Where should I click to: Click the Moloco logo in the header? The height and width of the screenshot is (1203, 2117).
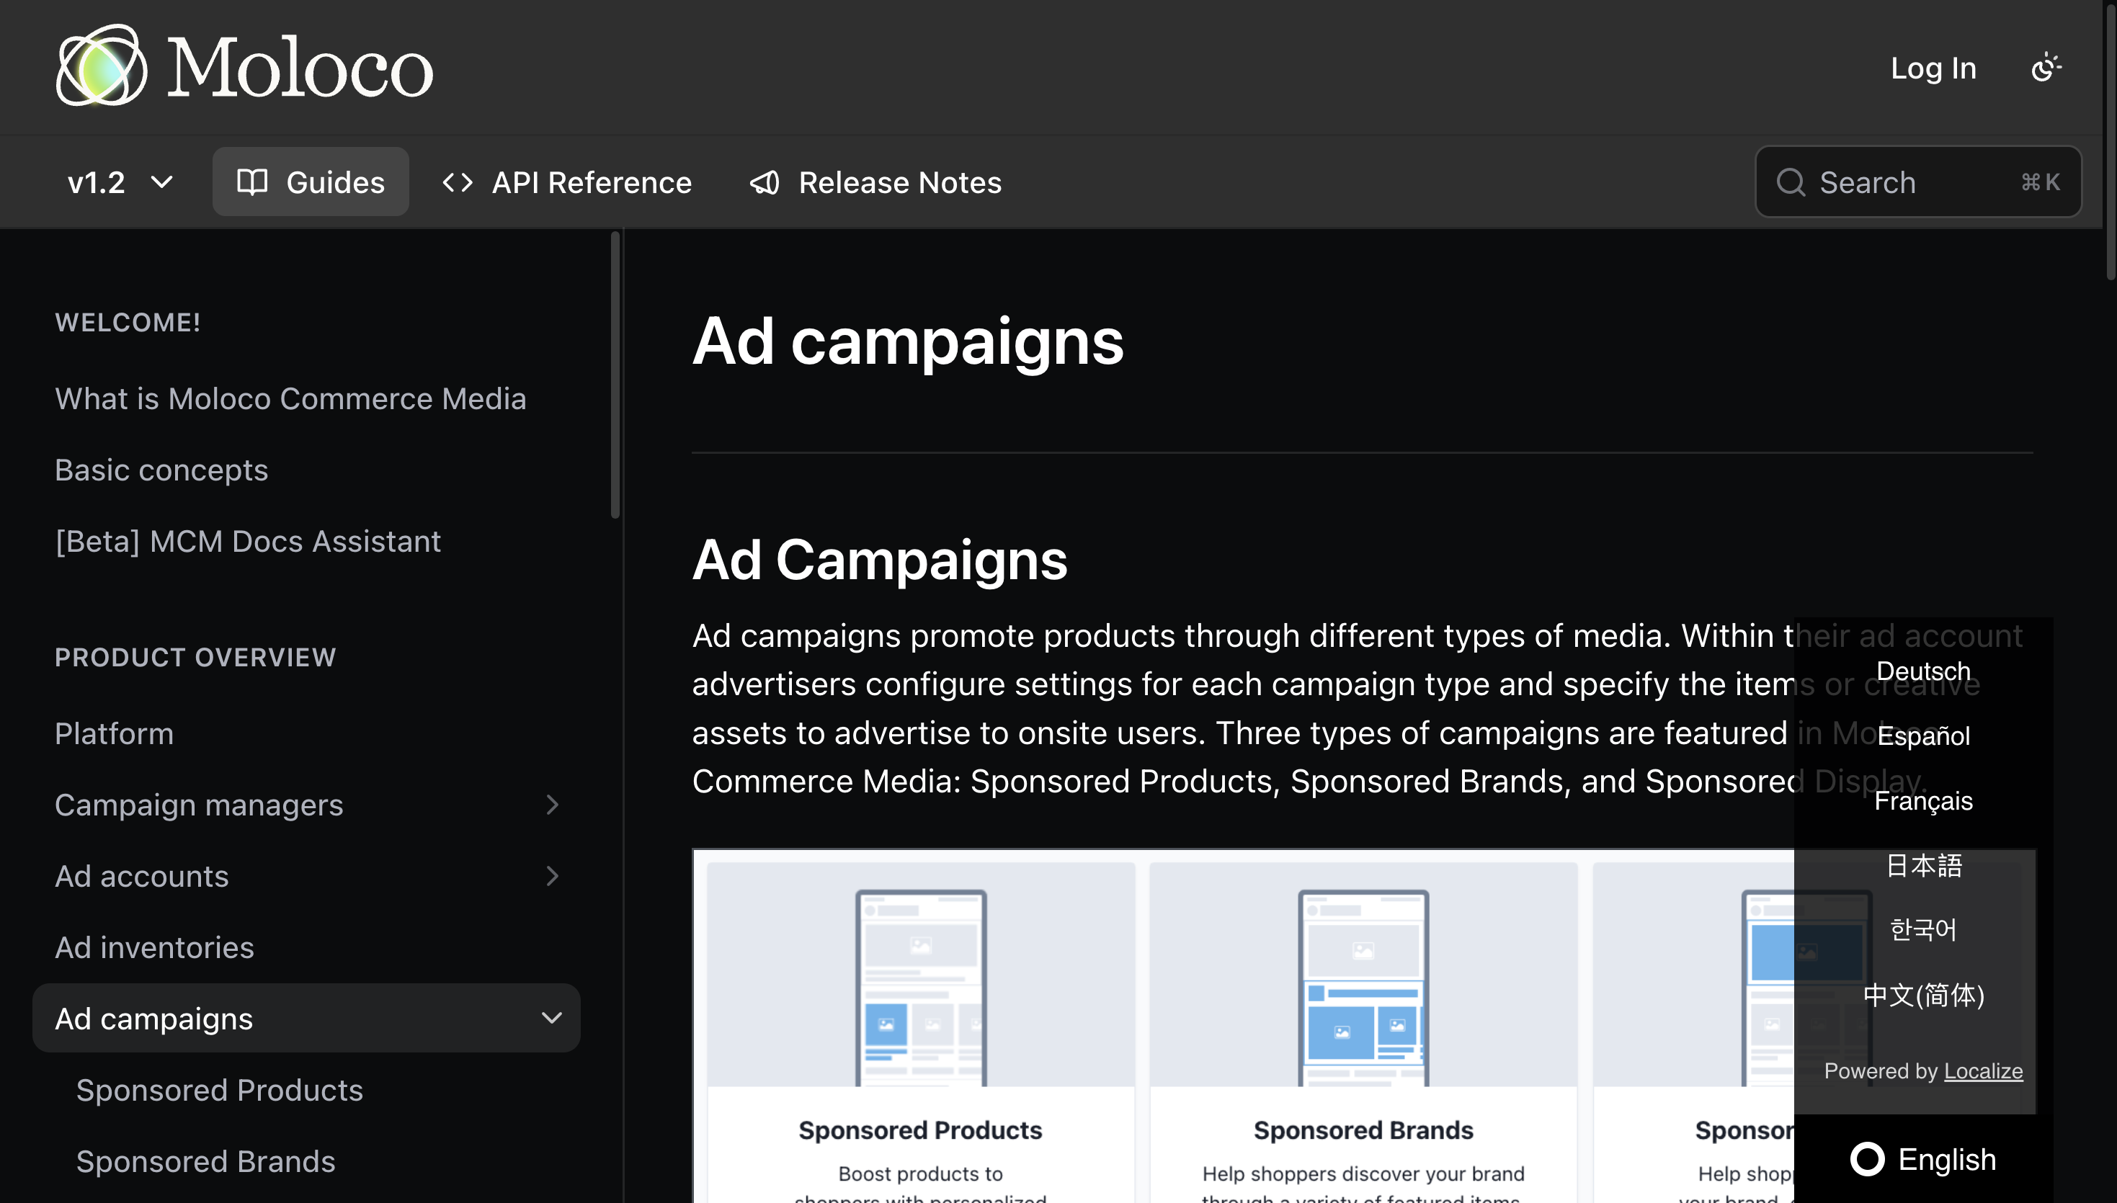(x=244, y=66)
